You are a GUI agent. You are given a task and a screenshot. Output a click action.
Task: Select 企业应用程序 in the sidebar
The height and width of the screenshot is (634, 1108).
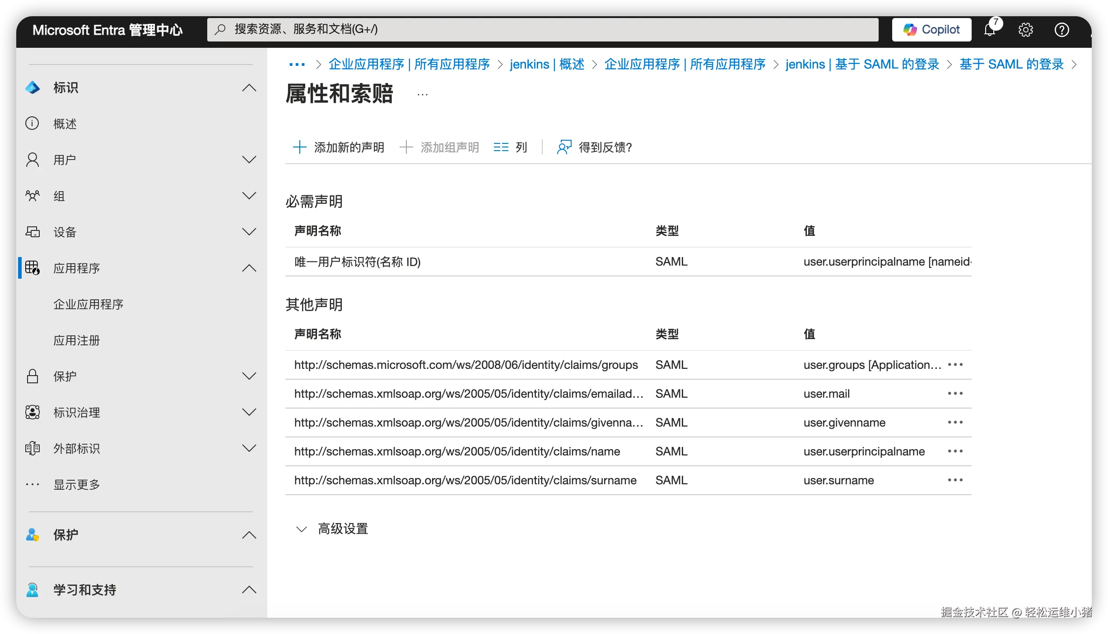[x=88, y=304]
